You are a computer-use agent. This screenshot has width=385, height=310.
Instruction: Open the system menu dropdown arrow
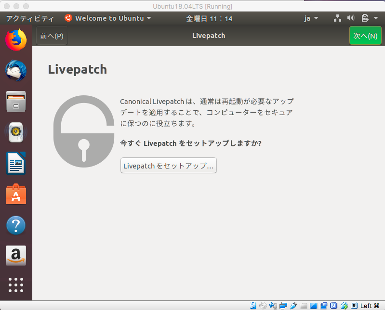point(376,18)
